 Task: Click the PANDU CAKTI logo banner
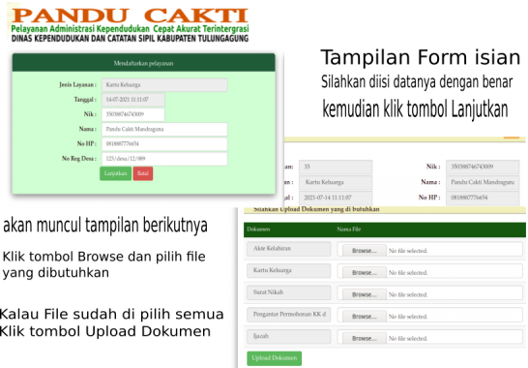tap(130, 24)
